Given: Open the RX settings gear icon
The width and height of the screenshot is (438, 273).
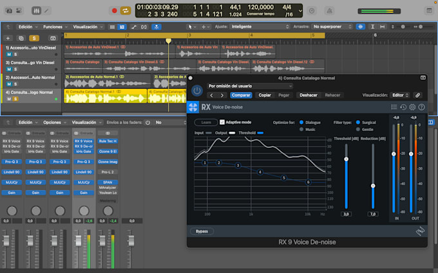Looking at the screenshot, I should pyautogui.click(x=412, y=107).
